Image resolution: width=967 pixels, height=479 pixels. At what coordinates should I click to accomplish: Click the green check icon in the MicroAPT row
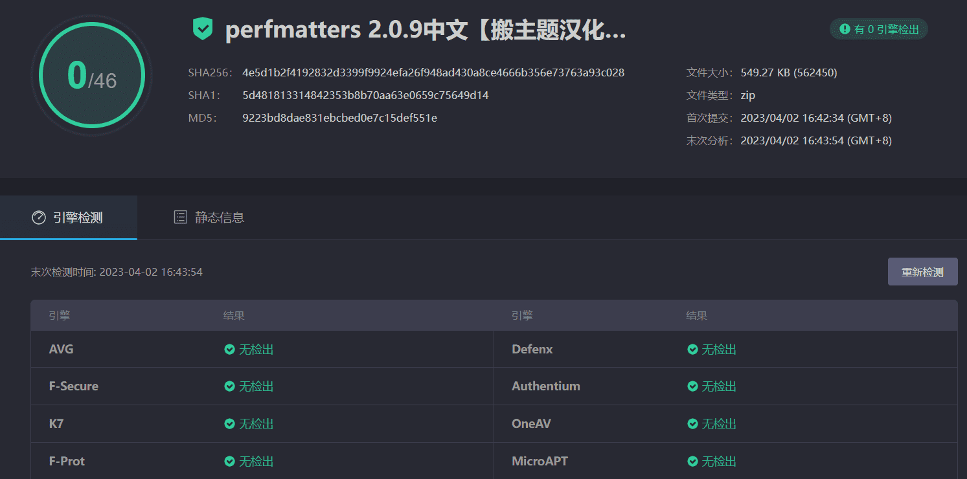[x=692, y=462]
